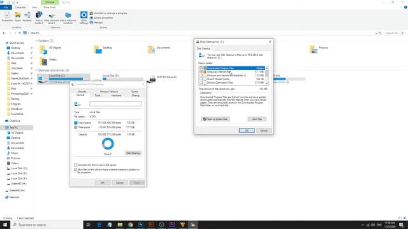Switch to the Drive Tools ribbon tab
The width and height of the screenshot is (408, 229).
click(50, 7)
